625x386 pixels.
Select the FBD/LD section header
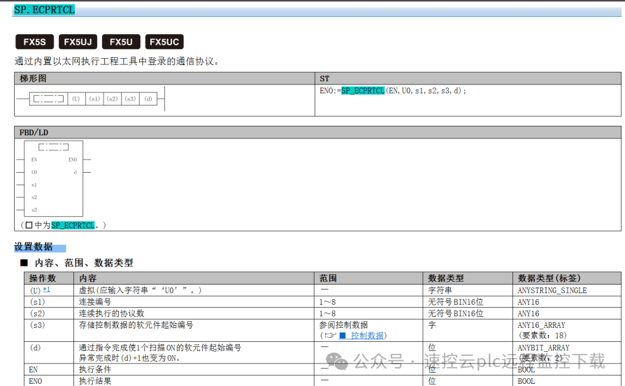point(317,132)
